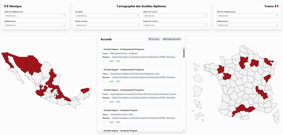Image resolution: width=283 pixels, height=135 pixels.
Task: Open Mexique Ville de l'établissement dropdown
Action: tap(35, 16)
